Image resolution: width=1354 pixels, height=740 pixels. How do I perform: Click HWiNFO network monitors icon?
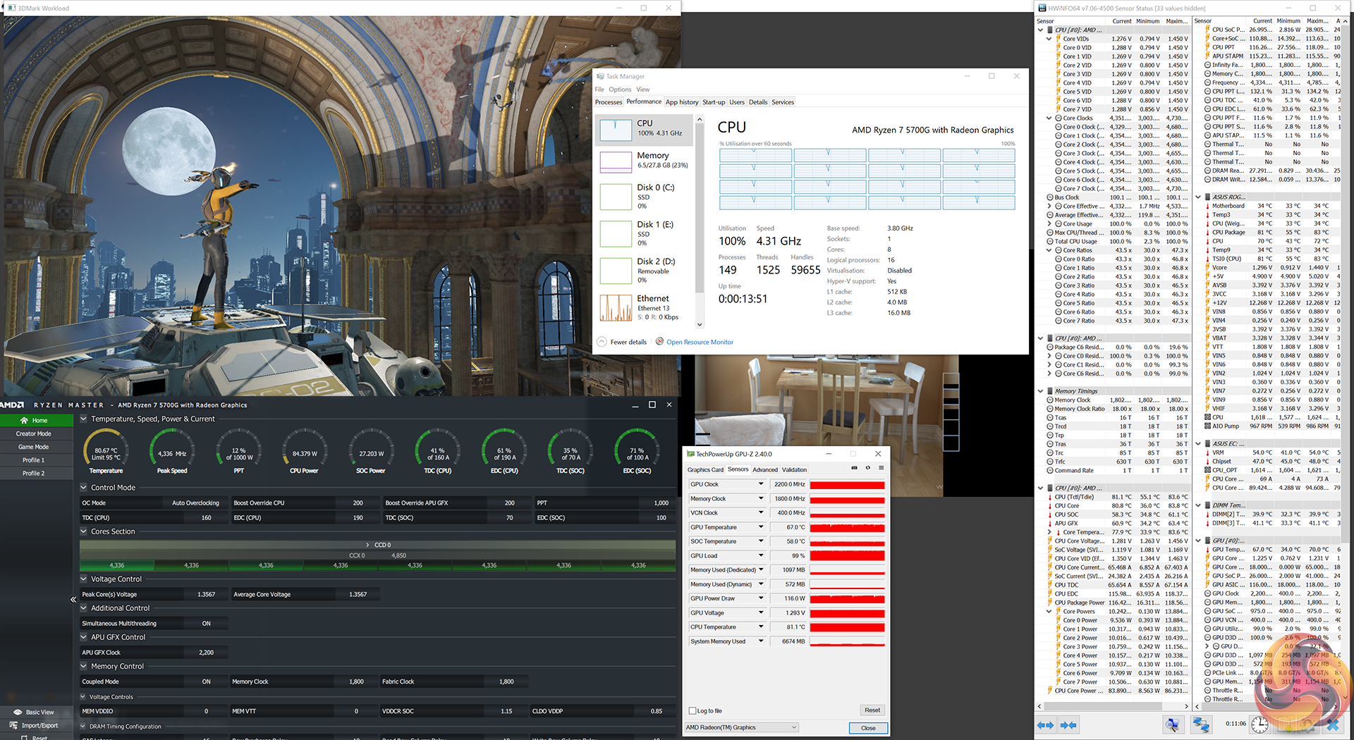pos(1201,724)
